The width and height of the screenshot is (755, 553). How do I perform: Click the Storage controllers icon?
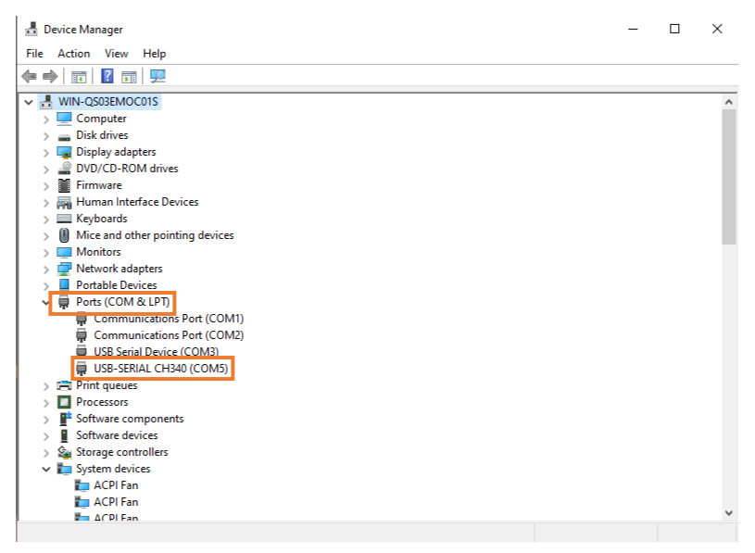point(64,452)
